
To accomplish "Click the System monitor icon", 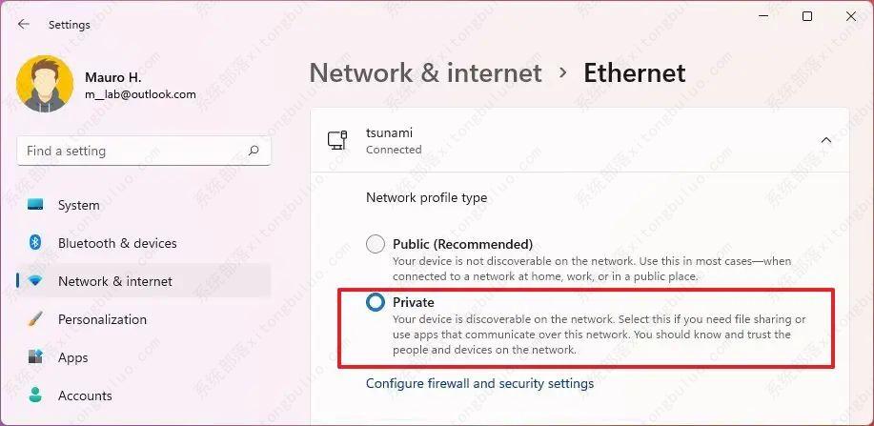I will pyautogui.click(x=36, y=205).
